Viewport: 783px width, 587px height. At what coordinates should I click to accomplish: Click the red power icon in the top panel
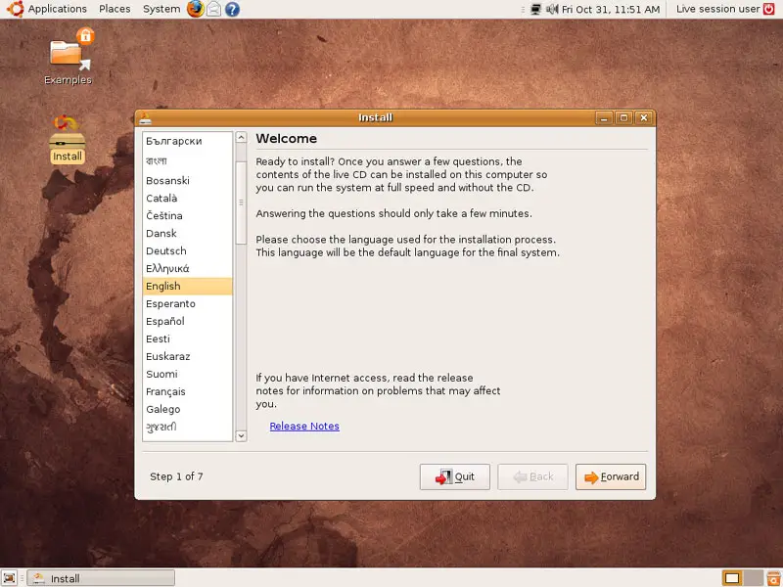point(769,9)
